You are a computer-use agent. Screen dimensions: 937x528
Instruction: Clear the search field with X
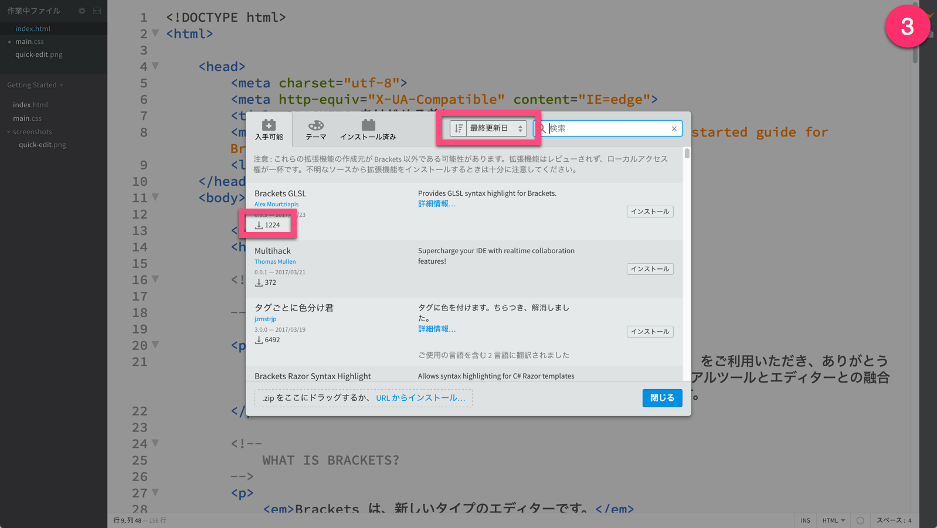click(674, 128)
